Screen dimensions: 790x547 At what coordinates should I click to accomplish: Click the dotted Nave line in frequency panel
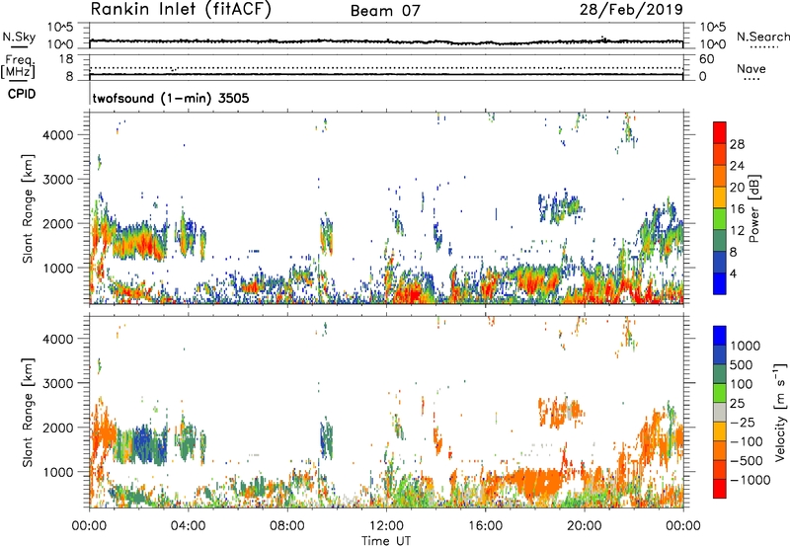[386, 67]
